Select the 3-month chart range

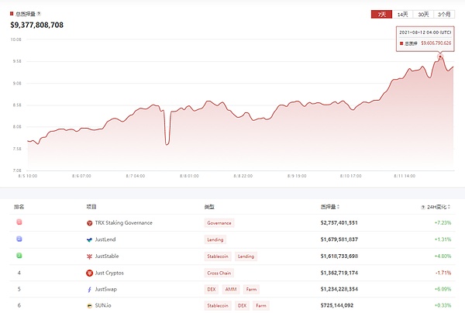[445, 14]
